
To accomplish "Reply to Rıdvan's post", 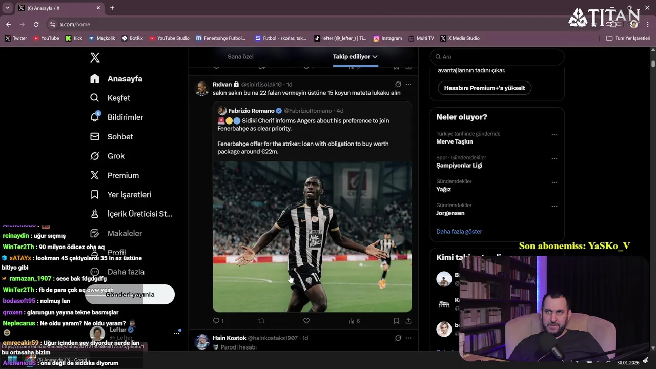I will click(x=218, y=321).
